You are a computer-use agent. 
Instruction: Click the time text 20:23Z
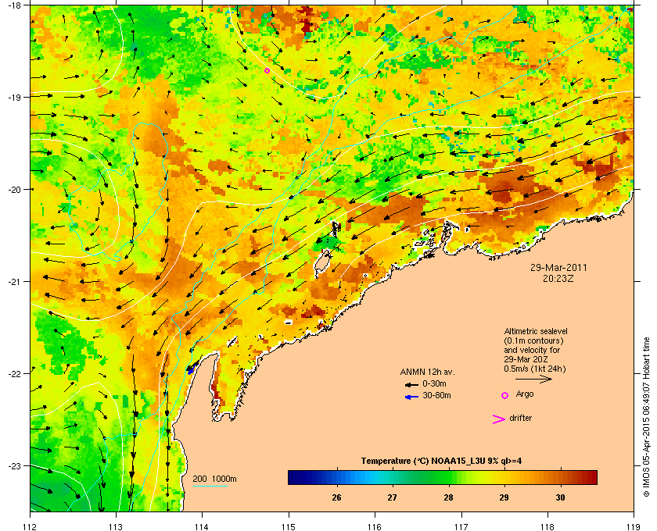(558, 278)
